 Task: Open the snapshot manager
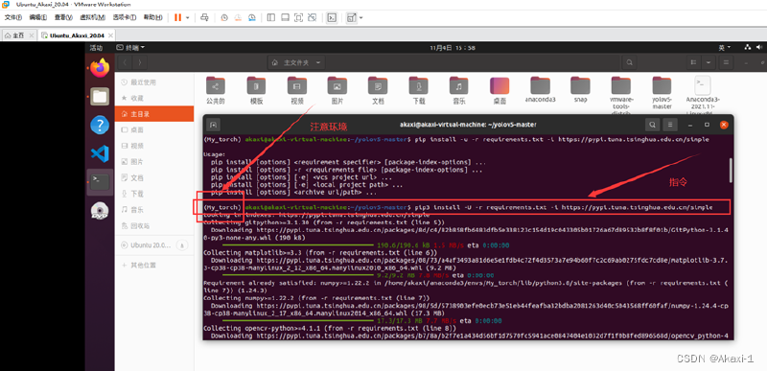(x=252, y=17)
